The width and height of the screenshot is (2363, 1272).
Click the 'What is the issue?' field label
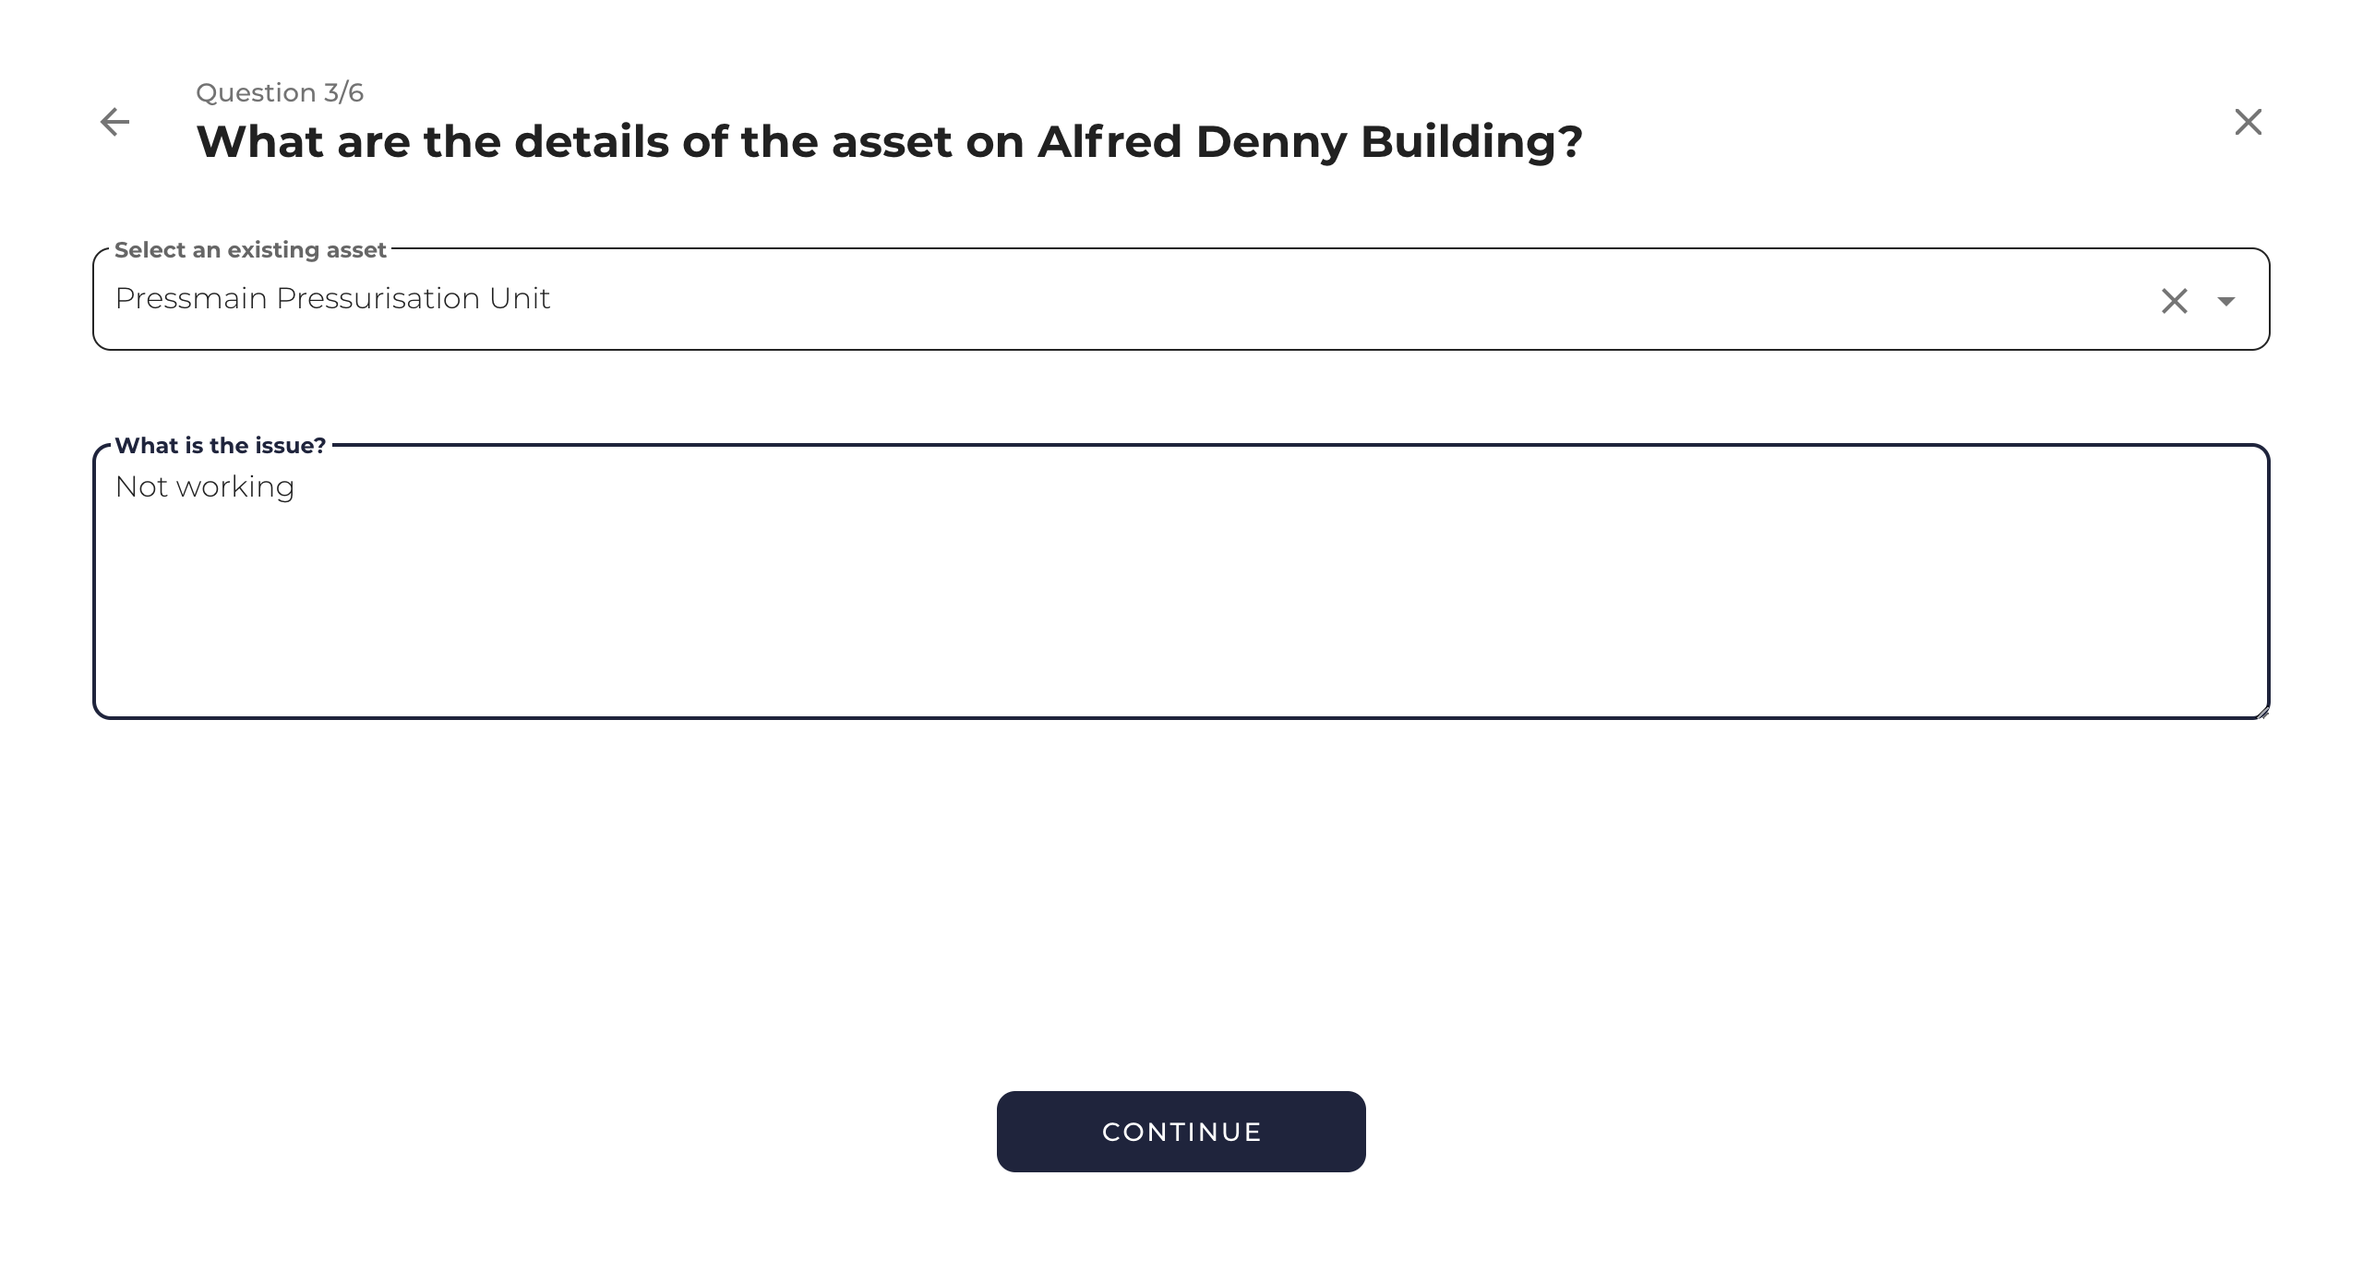tap(221, 446)
